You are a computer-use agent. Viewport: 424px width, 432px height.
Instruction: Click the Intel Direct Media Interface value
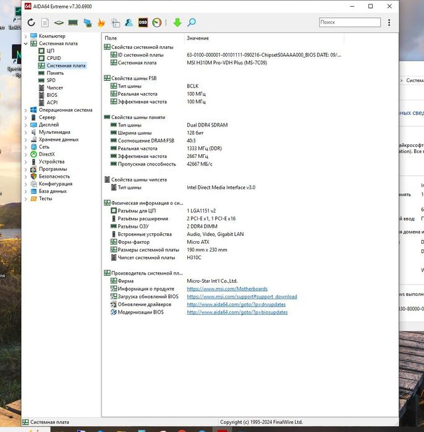point(221,188)
